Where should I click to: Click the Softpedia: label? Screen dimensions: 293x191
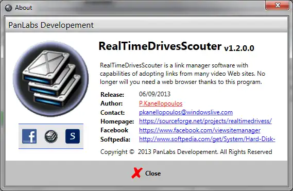(x=115, y=140)
